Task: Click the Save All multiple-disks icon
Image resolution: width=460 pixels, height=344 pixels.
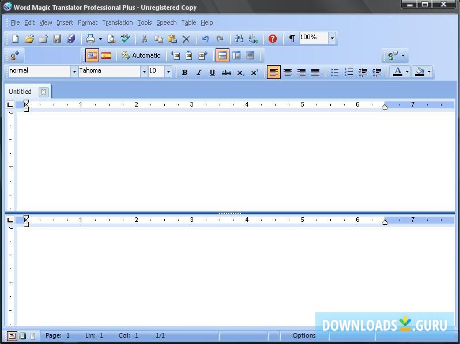Action: (x=71, y=39)
